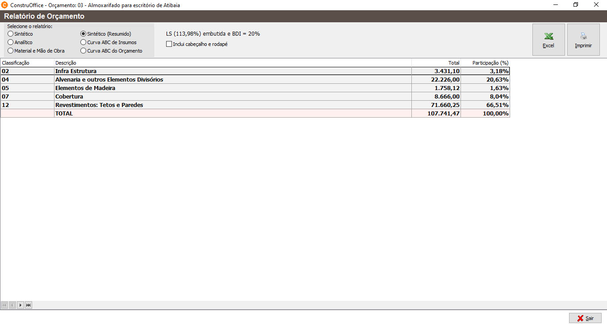The image size is (607, 324).
Task: Click the TOTAL row label
Action: (64, 113)
